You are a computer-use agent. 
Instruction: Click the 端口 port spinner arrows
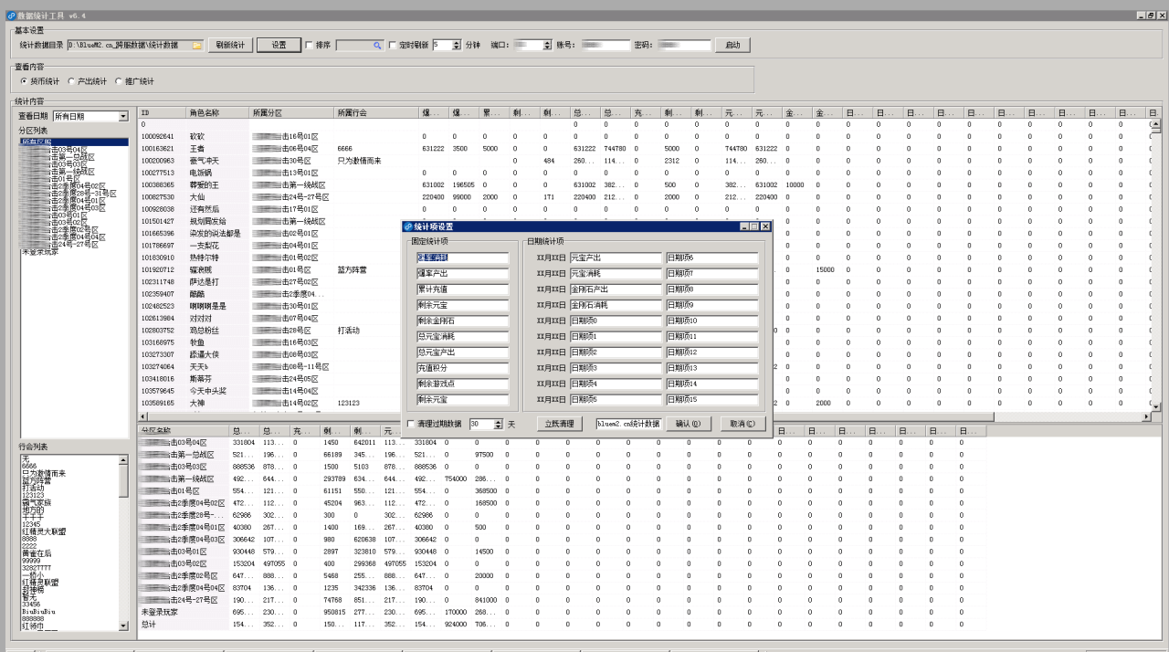[547, 45]
